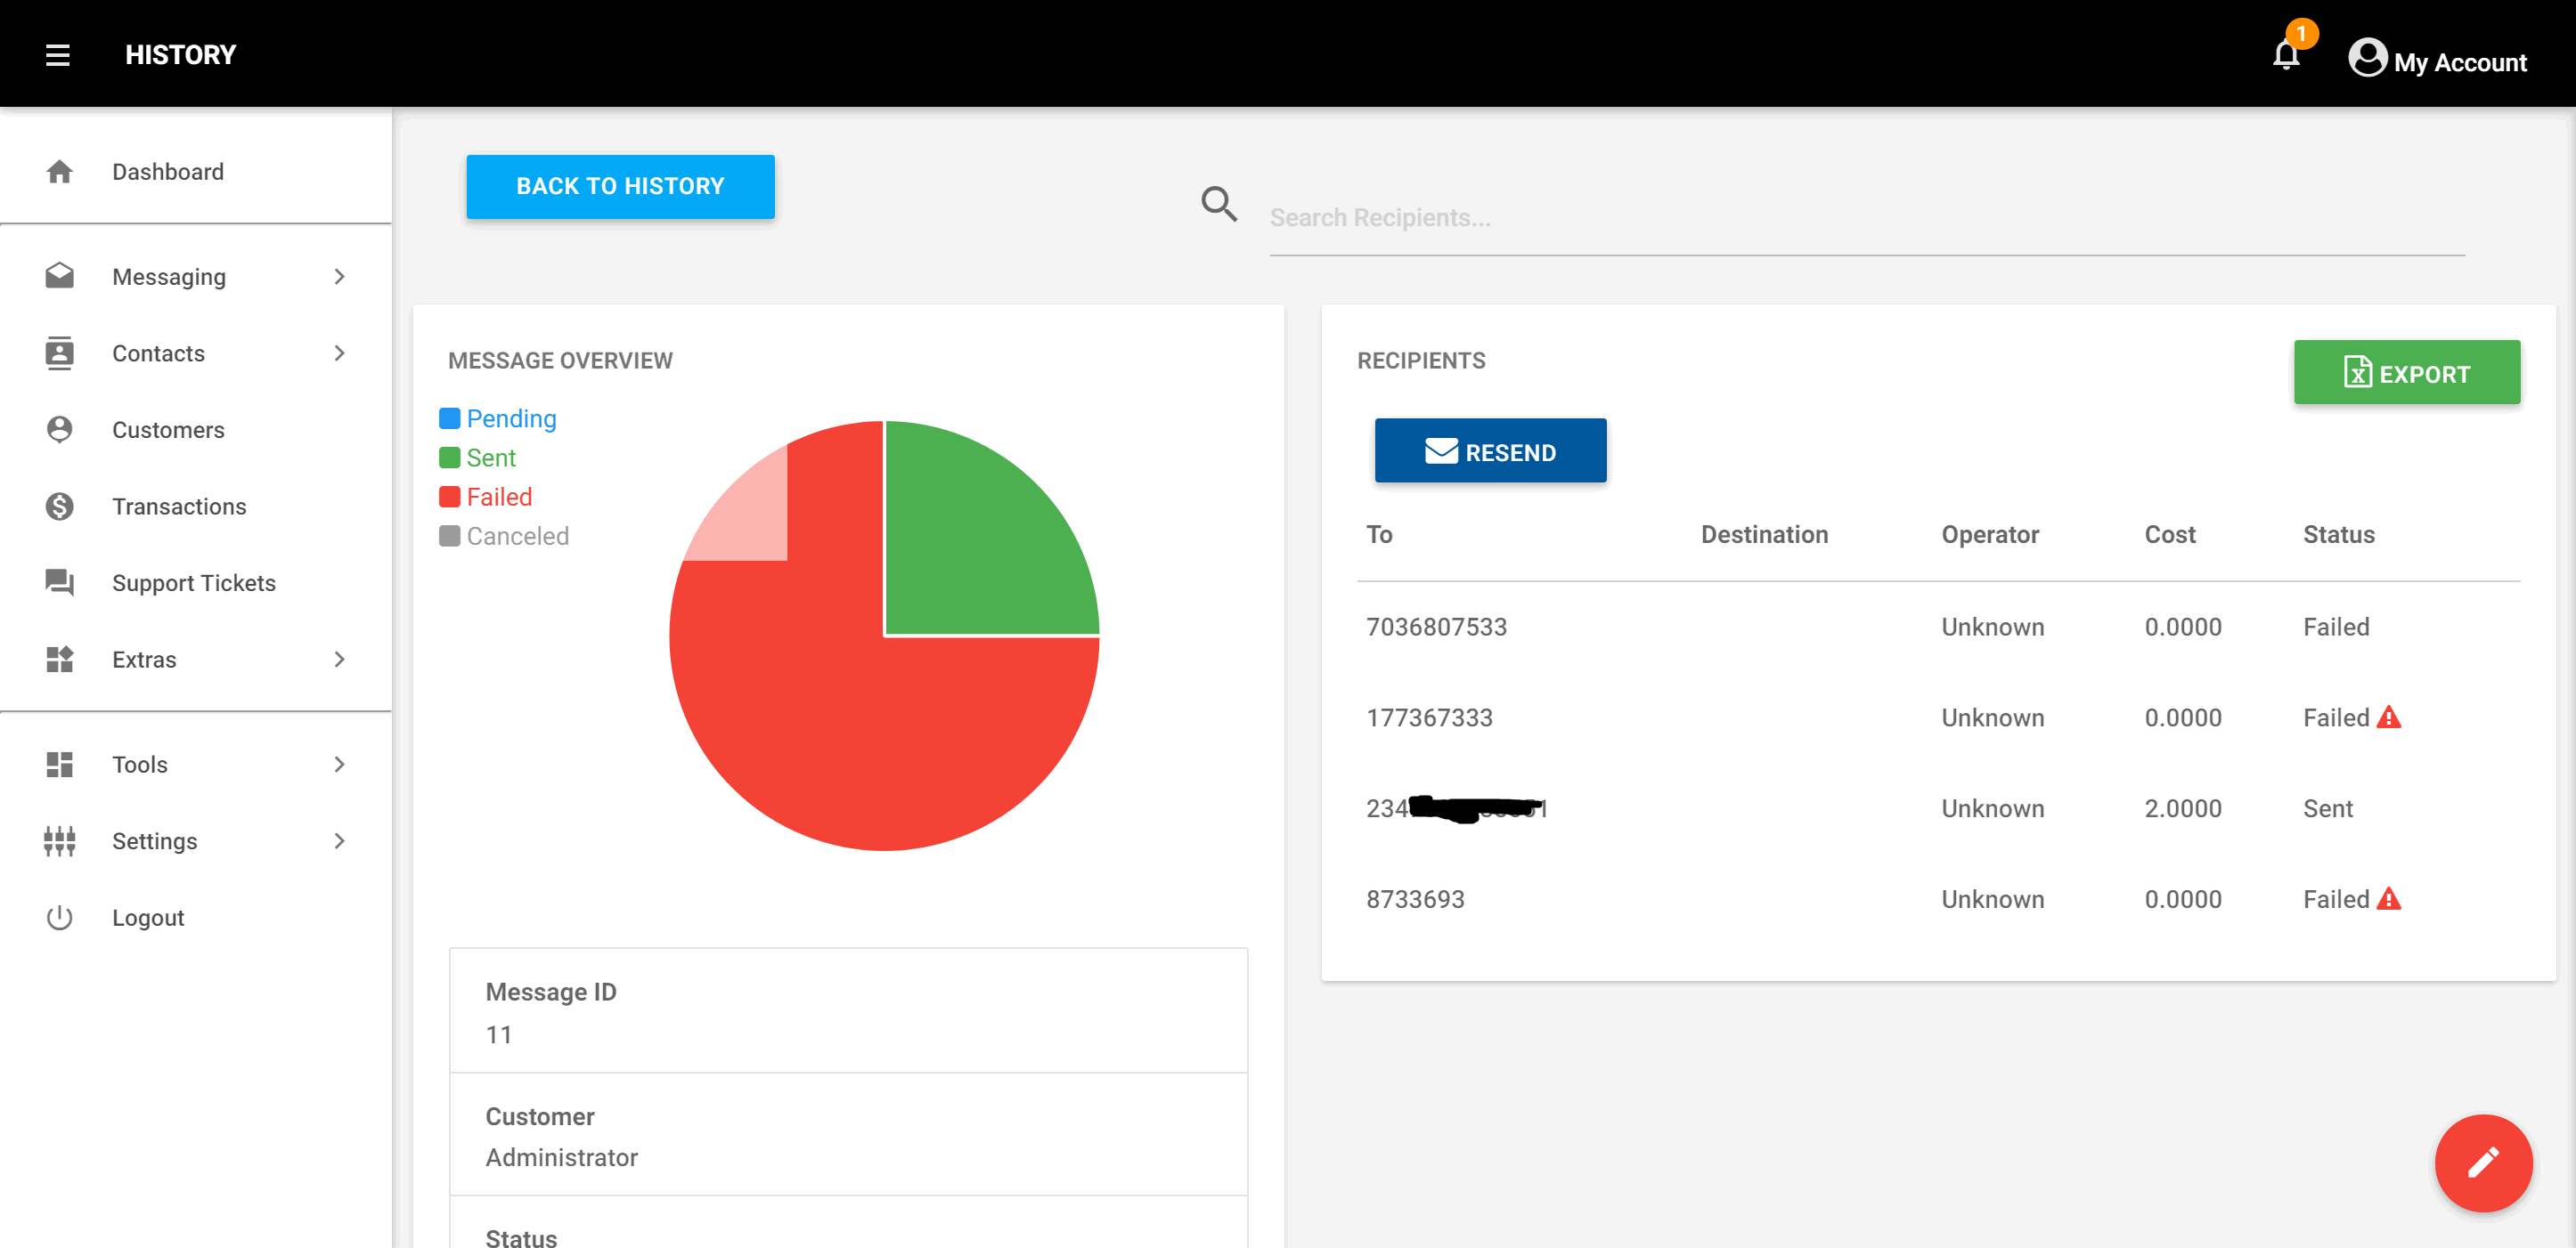Click the Sent status cell
The image size is (2576, 1248).
tap(2328, 808)
